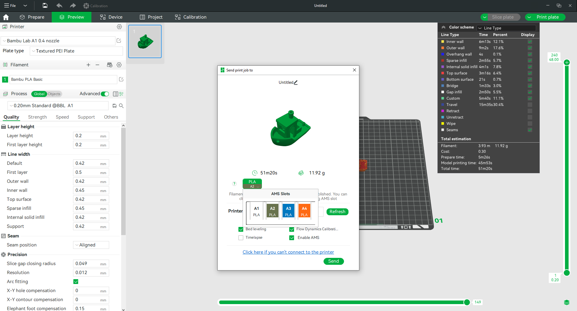Click the undo arrow icon
The width and height of the screenshot is (577, 311).
coord(59,5)
